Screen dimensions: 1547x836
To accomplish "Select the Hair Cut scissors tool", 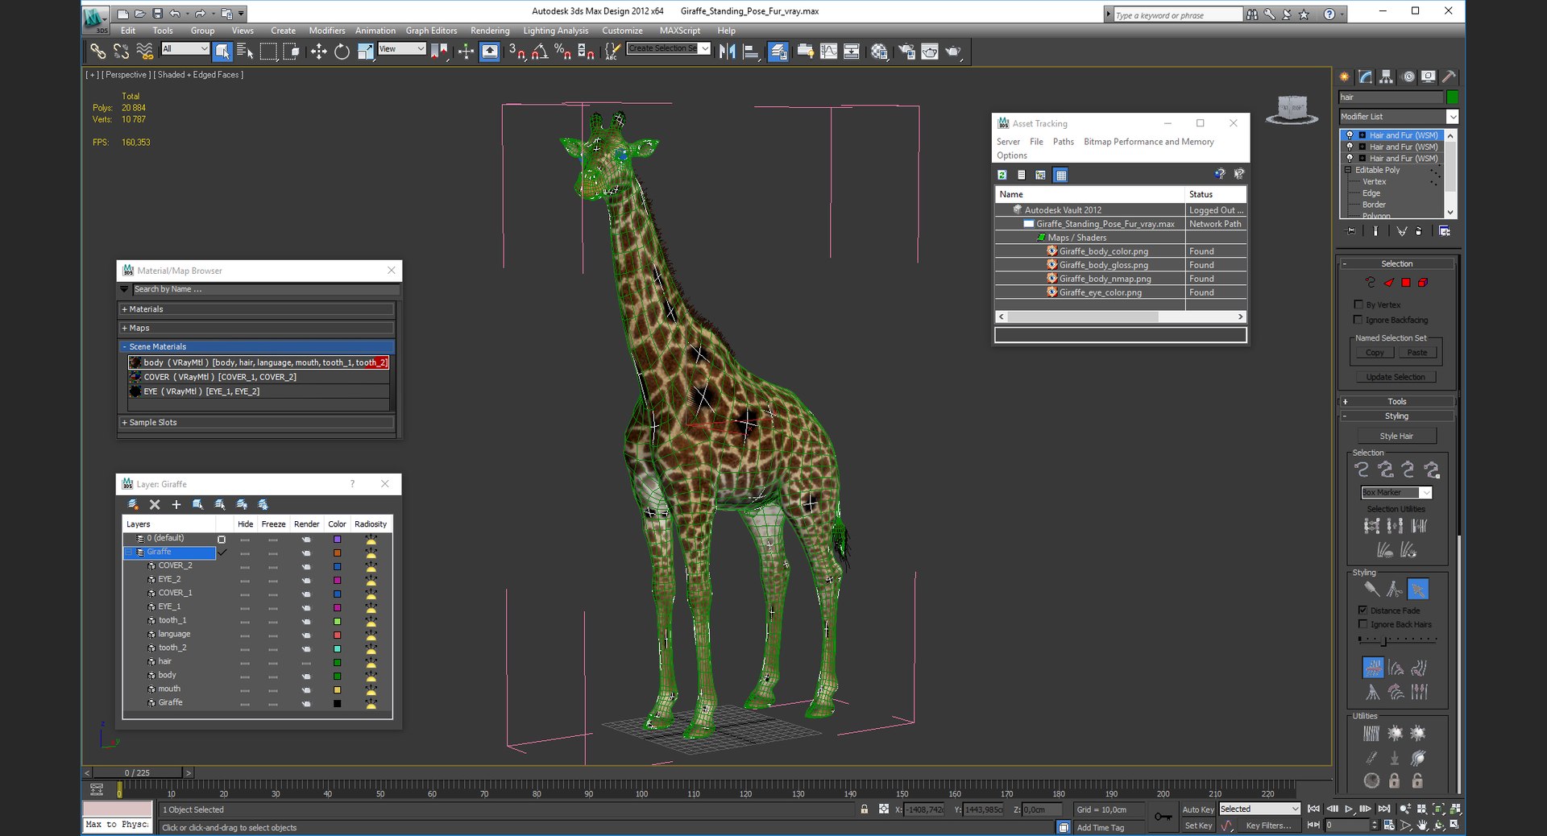I will tap(1395, 590).
